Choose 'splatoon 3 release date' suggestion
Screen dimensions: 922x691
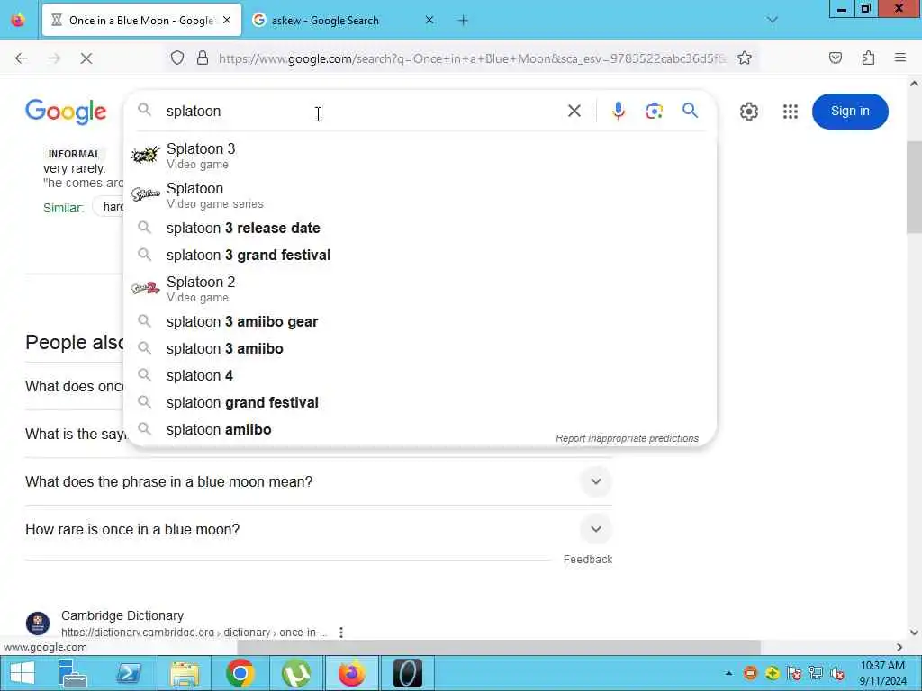420,228
